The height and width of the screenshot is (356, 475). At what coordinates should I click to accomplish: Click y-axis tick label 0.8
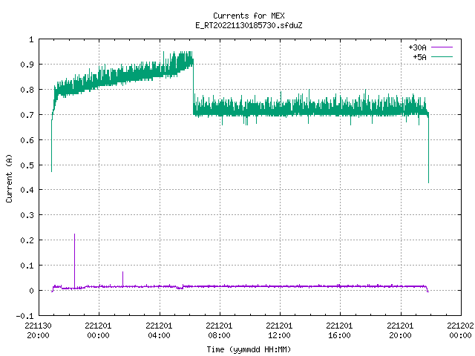point(27,90)
